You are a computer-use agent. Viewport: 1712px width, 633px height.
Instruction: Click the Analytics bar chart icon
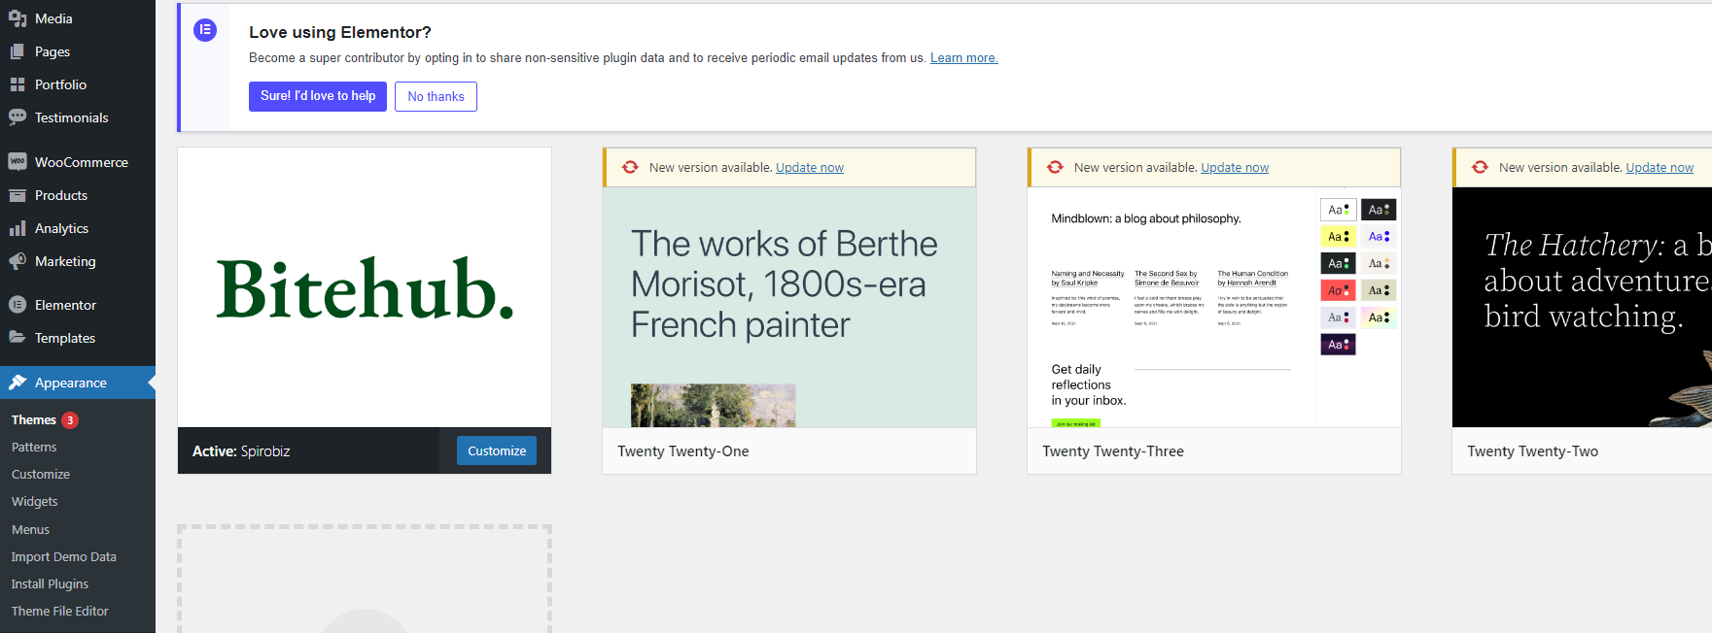17,228
